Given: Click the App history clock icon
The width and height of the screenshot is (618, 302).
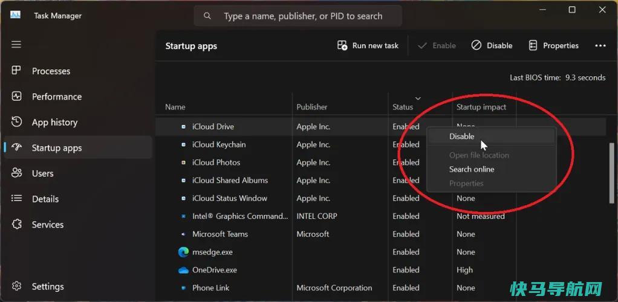Looking at the screenshot, I should [x=16, y=121].
